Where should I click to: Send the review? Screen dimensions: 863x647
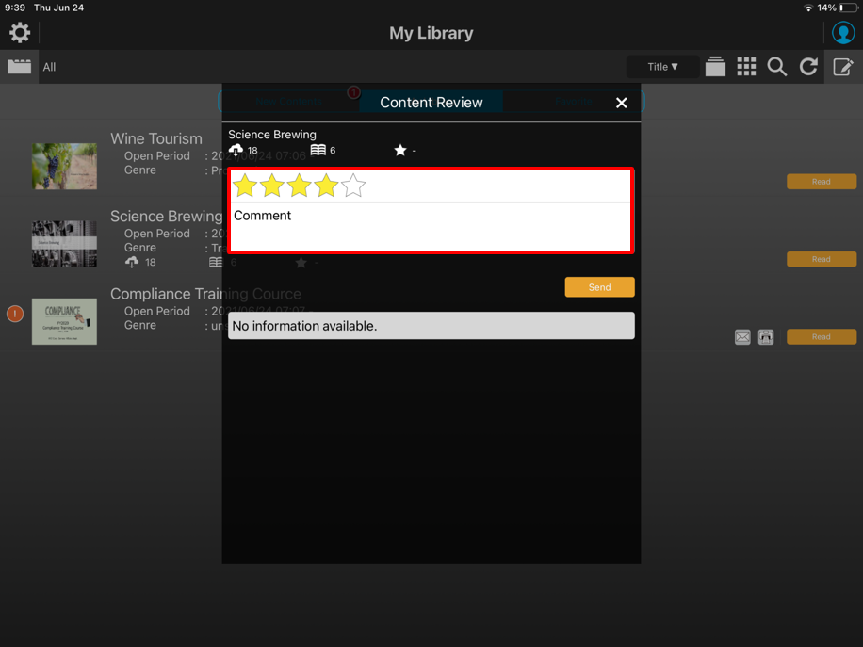click(x=599, y=287)
